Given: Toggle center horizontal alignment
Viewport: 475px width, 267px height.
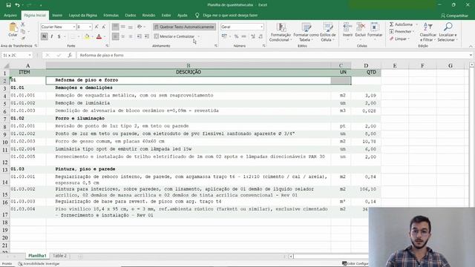Looking at the screenshot, I should (123, 36).
